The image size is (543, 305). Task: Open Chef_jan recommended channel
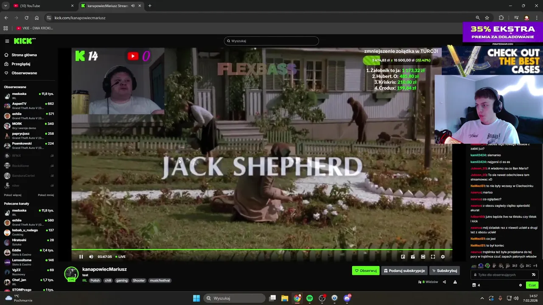(28, 282)
